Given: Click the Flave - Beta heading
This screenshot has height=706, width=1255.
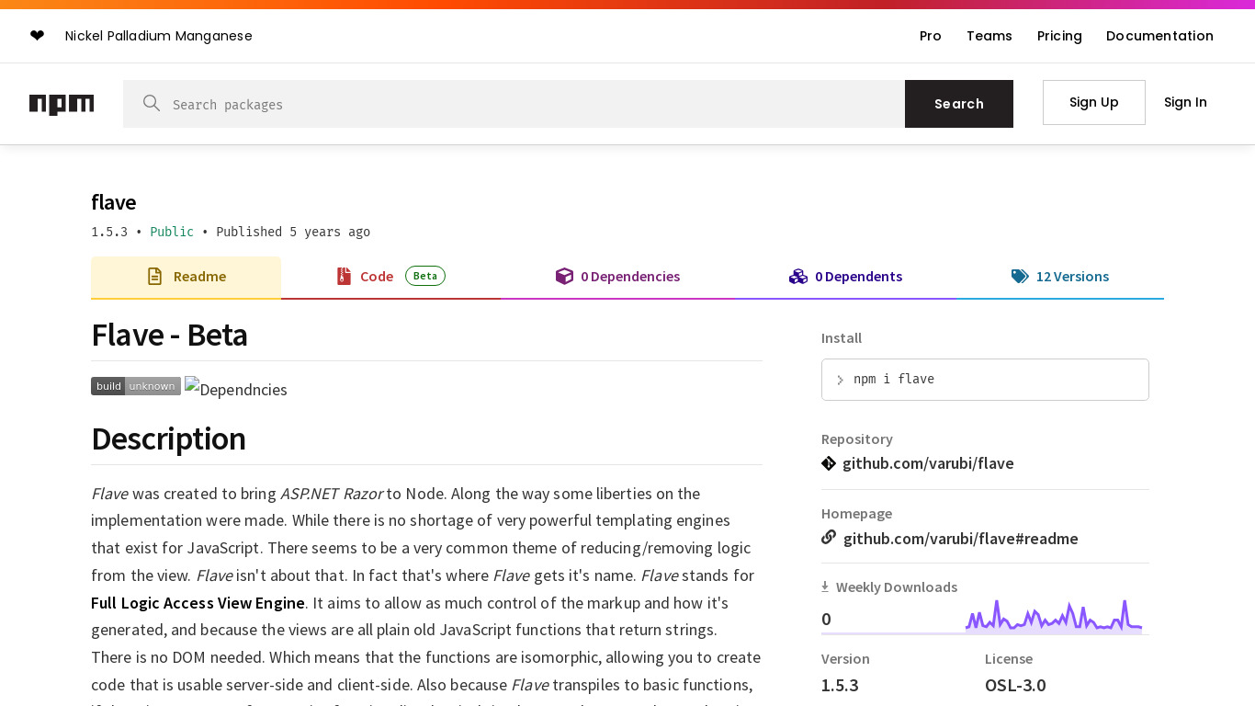Looking at the screenshot, I should (169, 335).
